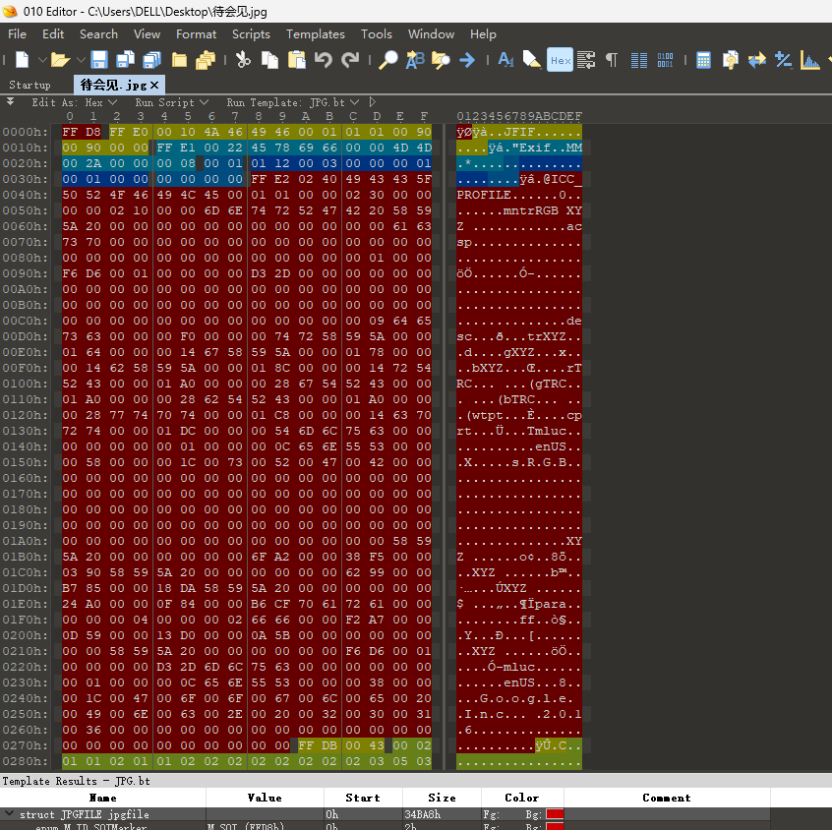832x830 pixels.
Task: Run the template with the play triangle
Action: pyautogui.click(x=373, y=102)
